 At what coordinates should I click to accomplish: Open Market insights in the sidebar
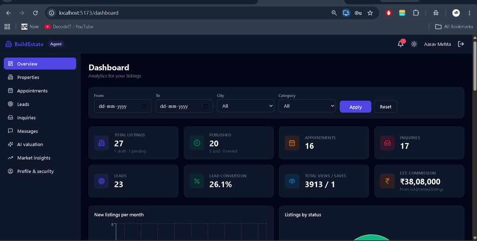tap(40, 158)
